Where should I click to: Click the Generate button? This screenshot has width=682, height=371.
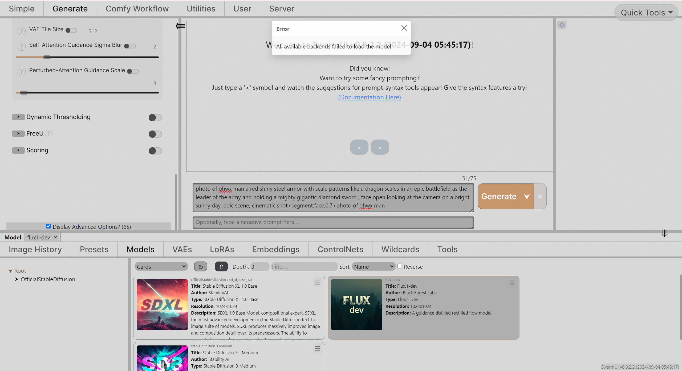(x=498, y=196)
